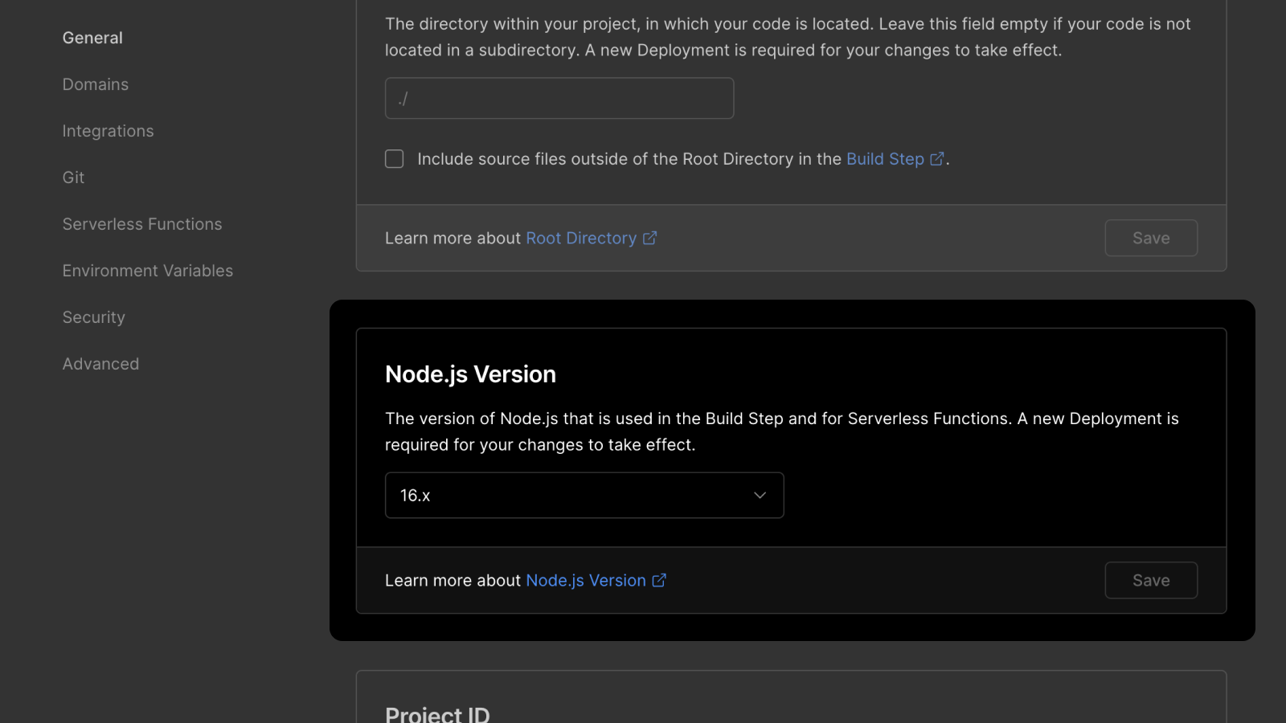Go to Environment Variables settings
The width and height of the screenshot is (1286, 723).
point(147,270)
